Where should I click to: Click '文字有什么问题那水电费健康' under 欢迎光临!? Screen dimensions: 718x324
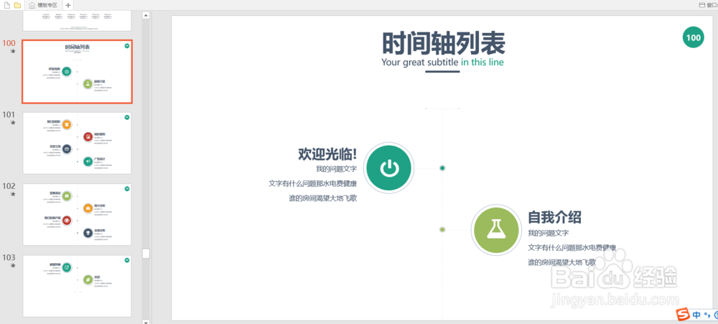(313, 184)
